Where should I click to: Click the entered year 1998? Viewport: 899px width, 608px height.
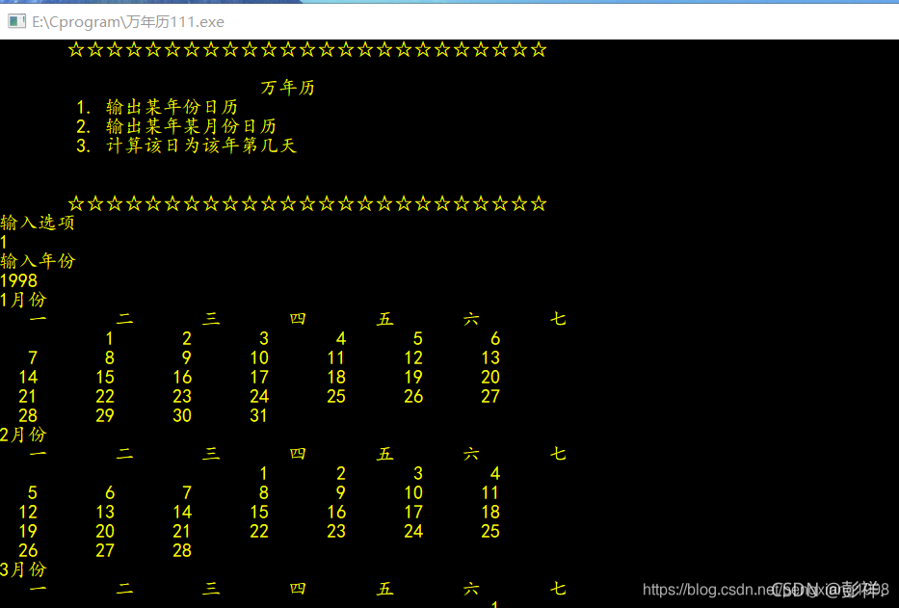pos(19,280)
